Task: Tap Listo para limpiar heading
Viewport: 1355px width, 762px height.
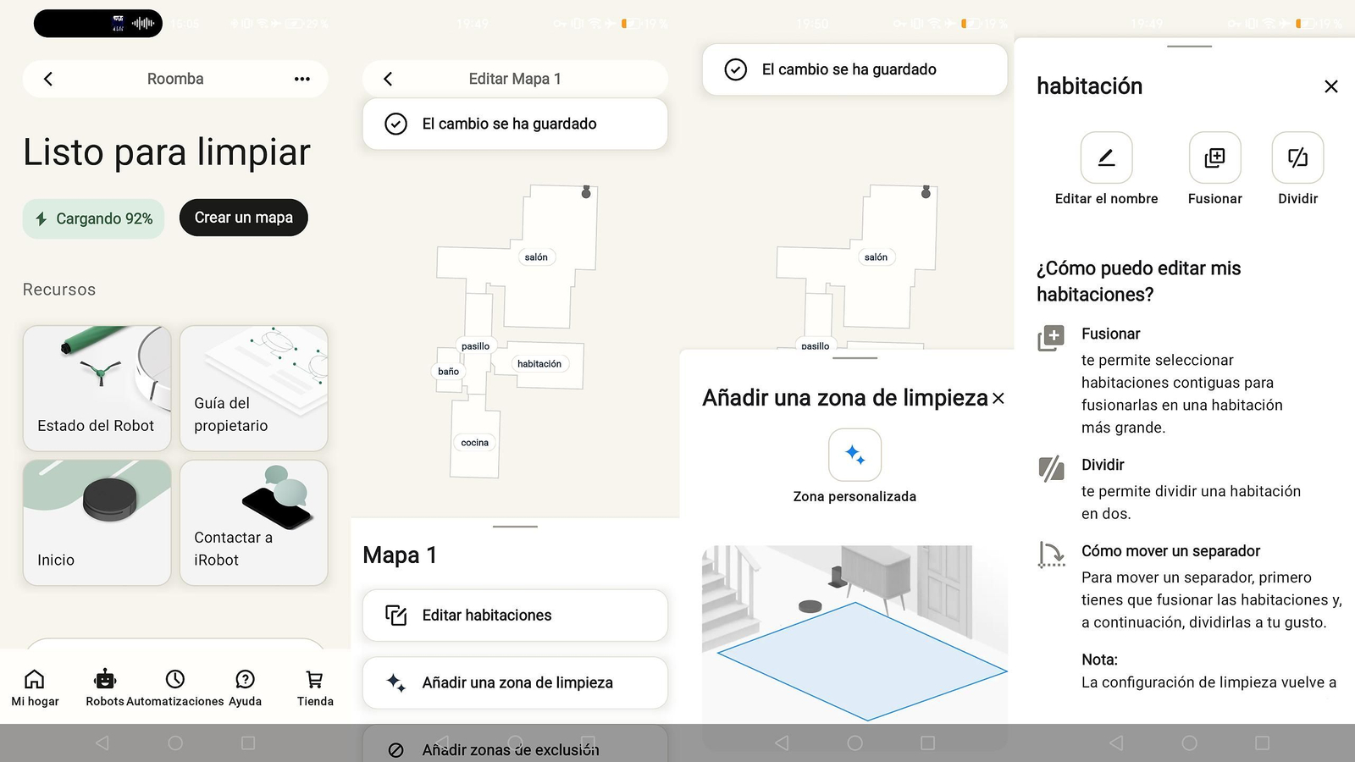Action: 167,152
